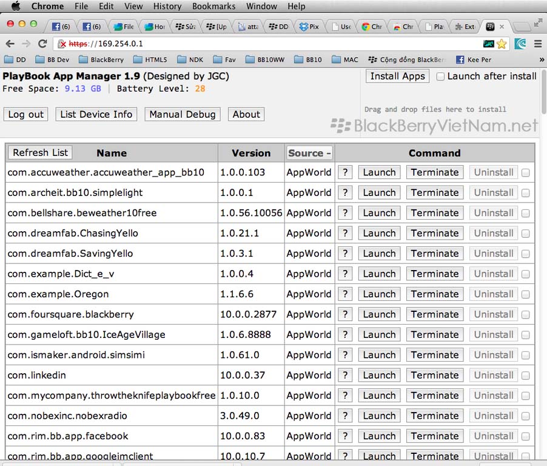Show info for com.foursquare.blackberry with question mark

[x=345, y=314]
